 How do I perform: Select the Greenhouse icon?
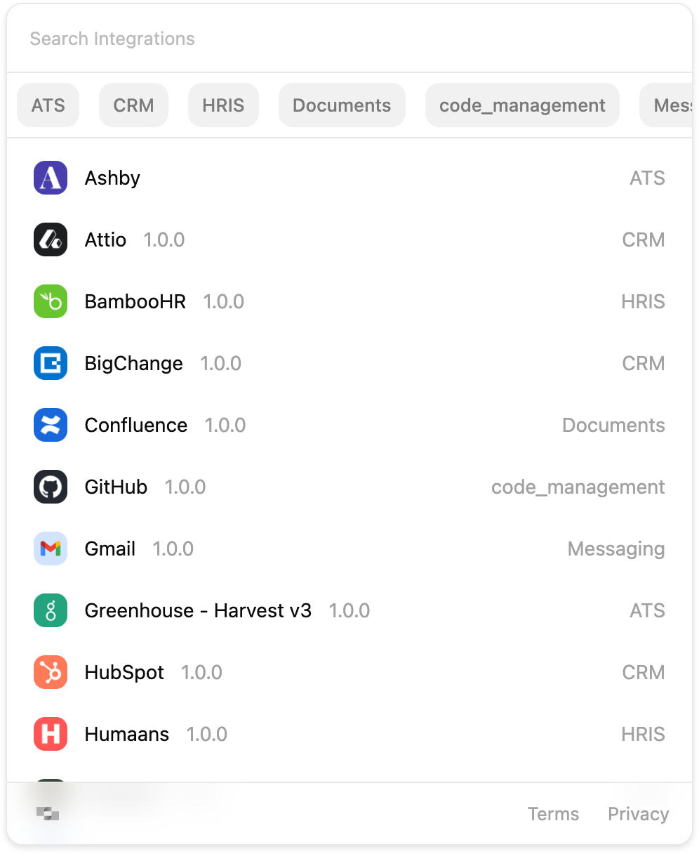tap(50, 610)
